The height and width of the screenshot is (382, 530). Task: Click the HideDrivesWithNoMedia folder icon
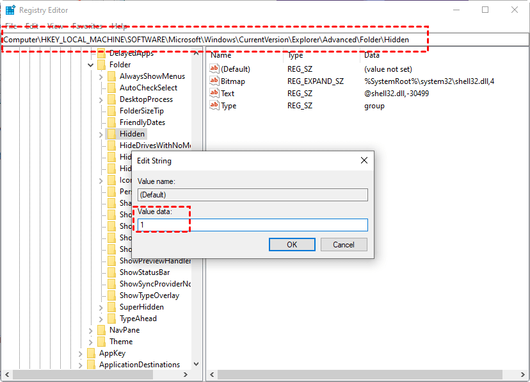[x=111, y=145]
